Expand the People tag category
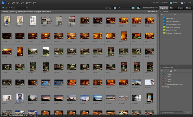The width and height of the screenshot is (193, 117). click(x=161, y=74)
